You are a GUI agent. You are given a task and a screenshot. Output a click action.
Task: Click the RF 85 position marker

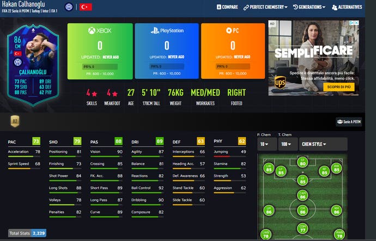[x=324, y=171]
